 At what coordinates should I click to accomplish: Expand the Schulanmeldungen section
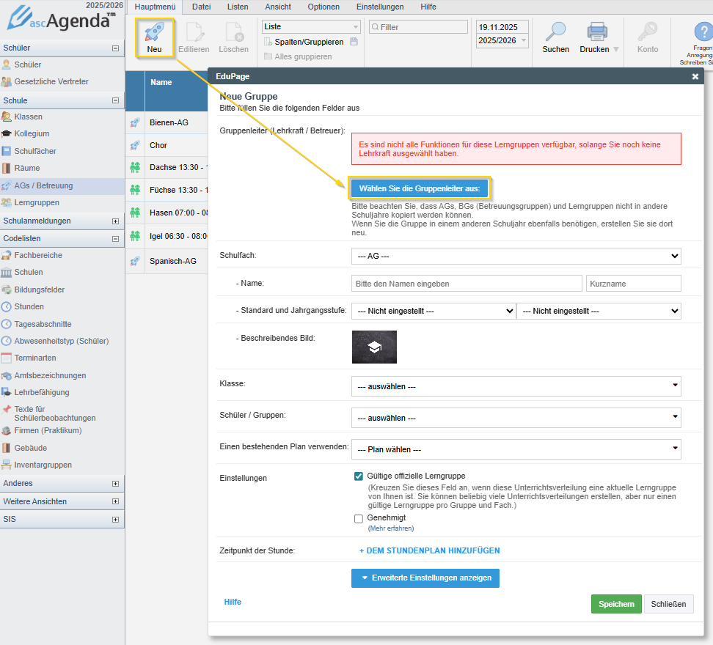point(115,221)
